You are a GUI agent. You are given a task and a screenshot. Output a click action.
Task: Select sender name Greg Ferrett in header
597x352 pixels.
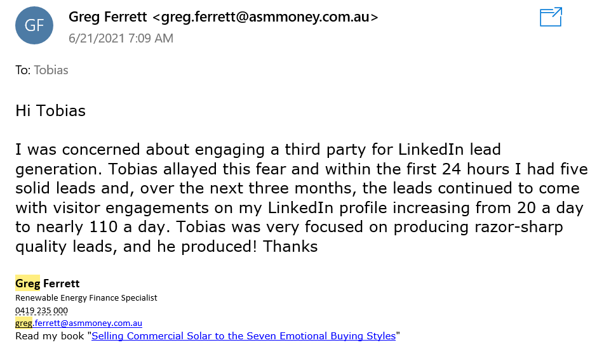coord(108,16)
